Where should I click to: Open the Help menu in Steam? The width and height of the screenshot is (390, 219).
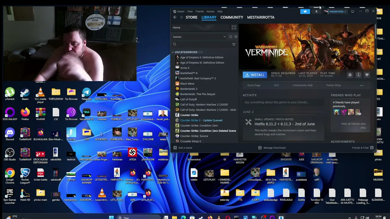[x=220, y=12]
